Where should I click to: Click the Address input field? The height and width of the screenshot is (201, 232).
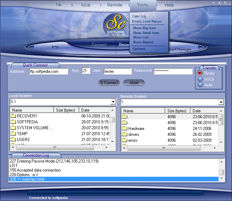[49, 71]
